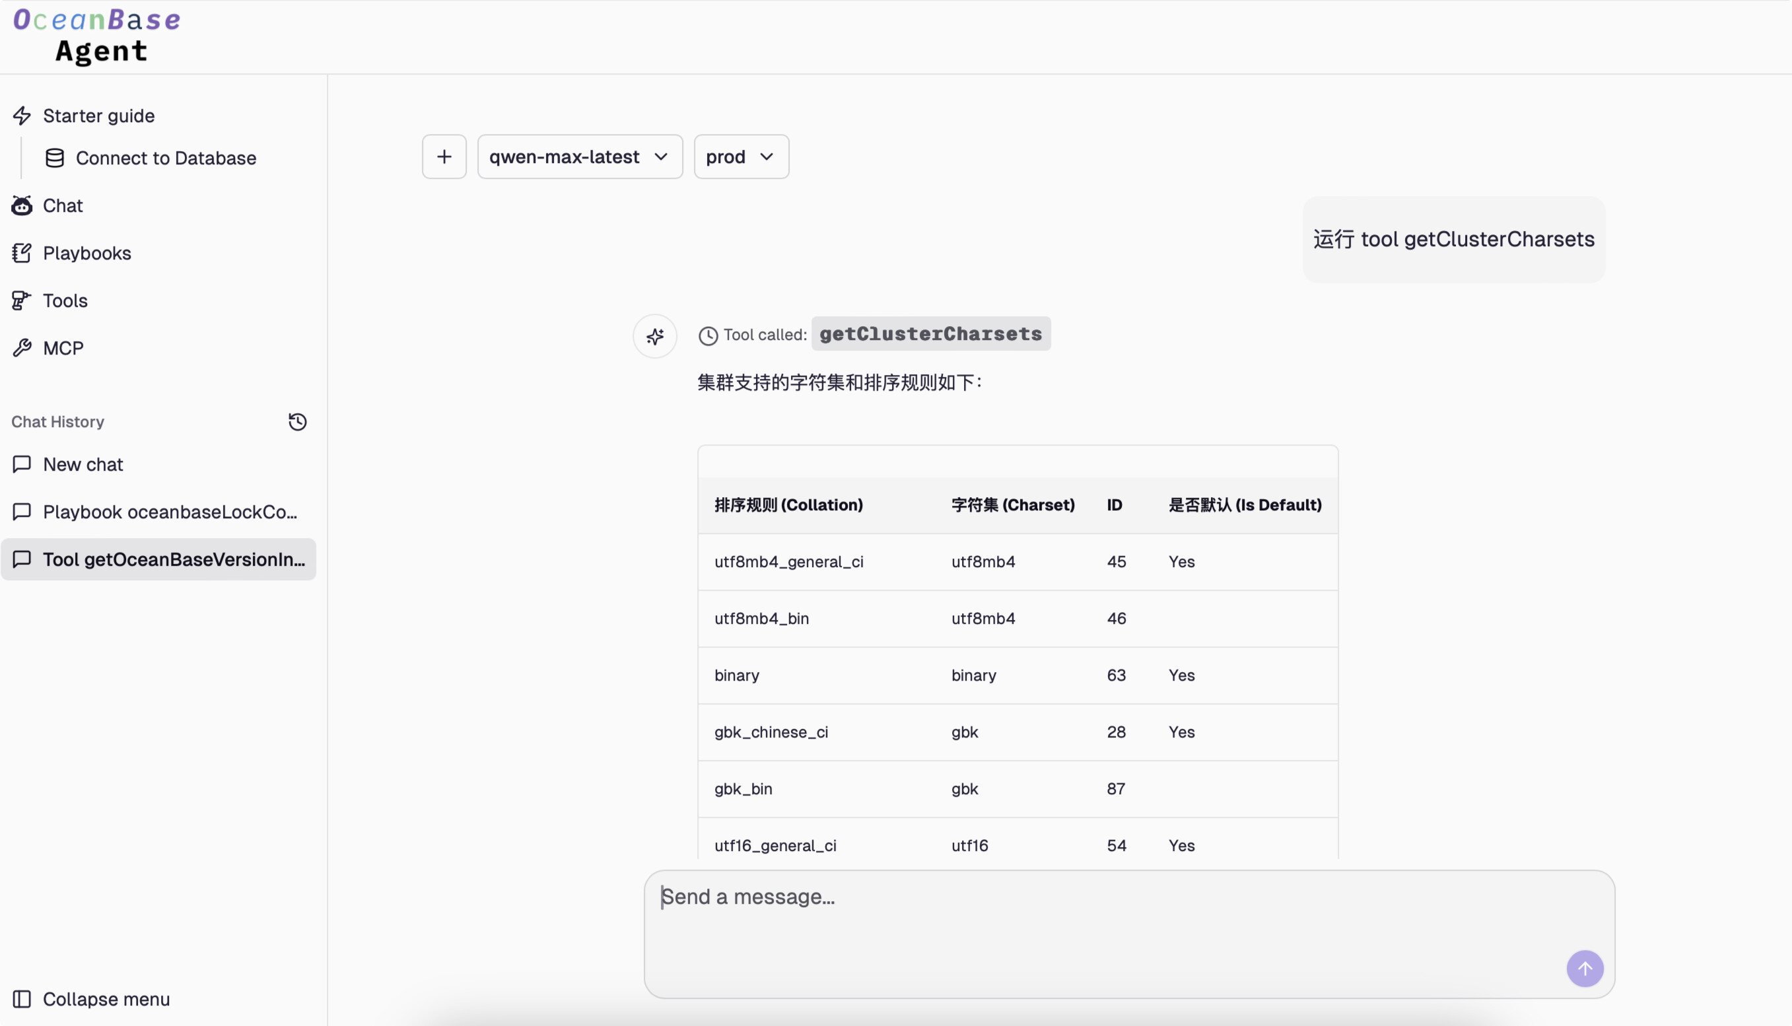This screenshot has height=1026, width=1792.
Task: Click the 字符集 (Charset) column header
Action: [x=1013, y=504]
